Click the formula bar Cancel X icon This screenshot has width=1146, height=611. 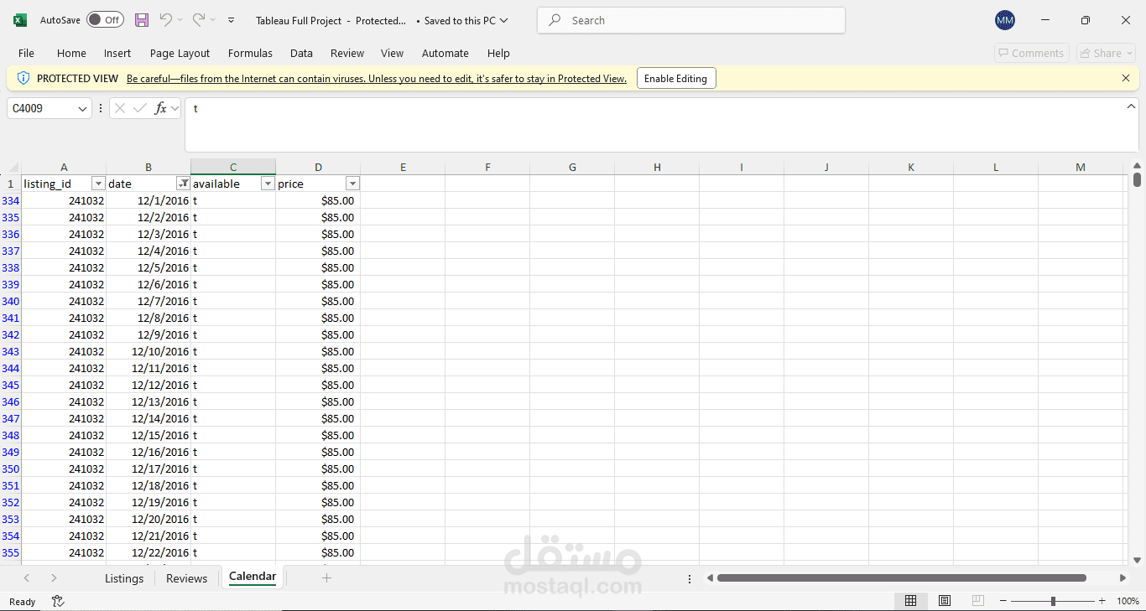click(x=120, y=108)
